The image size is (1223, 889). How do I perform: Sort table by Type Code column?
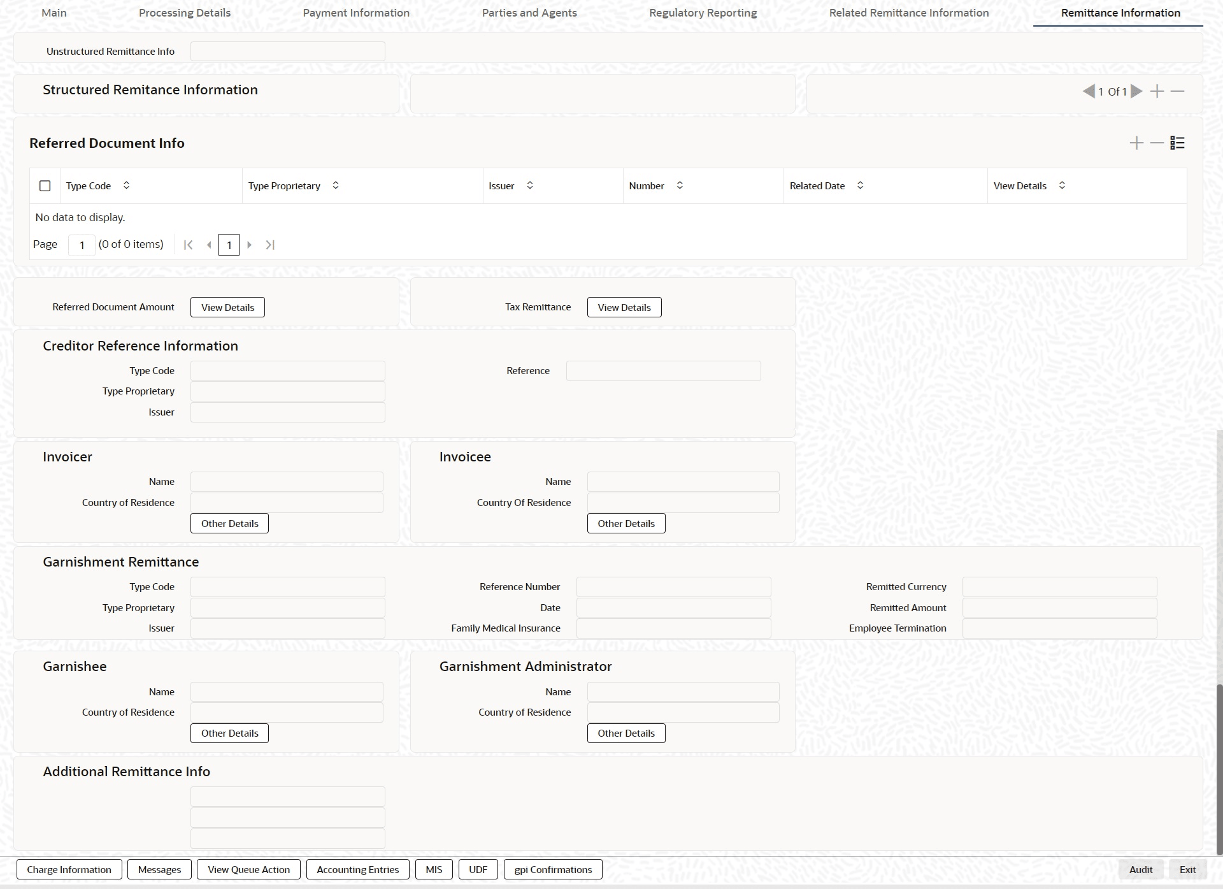pos(126,185)
